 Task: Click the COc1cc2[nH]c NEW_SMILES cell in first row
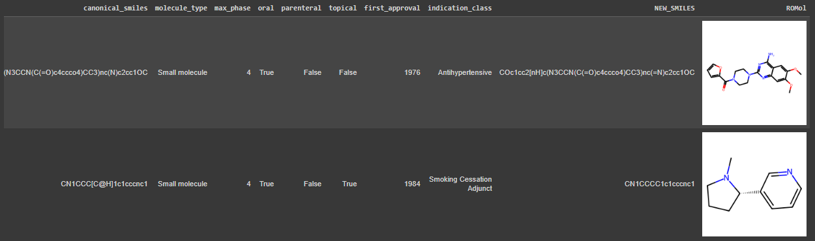point(597,73)
